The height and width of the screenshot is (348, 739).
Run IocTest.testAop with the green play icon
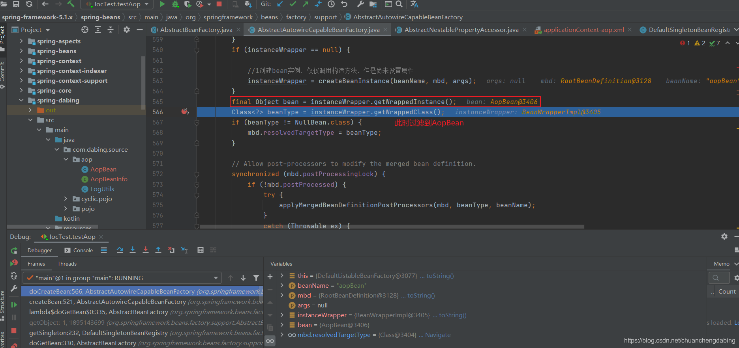[162, 4]
